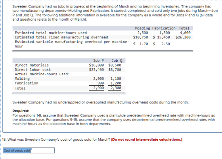The height and width of the screenshot is (159, 222).
Task: Click the 'Direct labor cost' row label
Action: [33, 70]
